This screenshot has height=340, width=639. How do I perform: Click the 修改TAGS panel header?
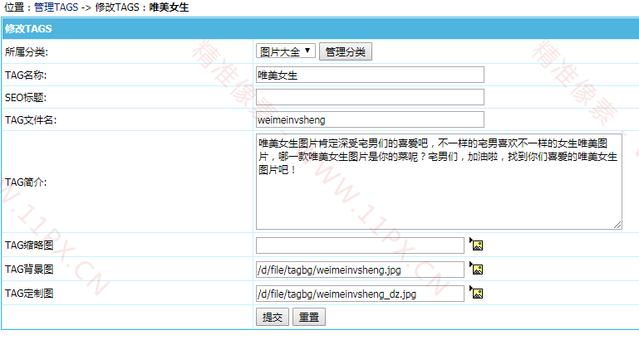tap(319, 28)
